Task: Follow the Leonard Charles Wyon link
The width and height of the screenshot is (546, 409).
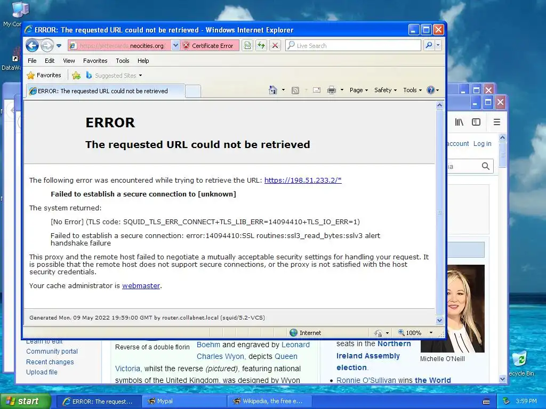Action: point(295,345)
